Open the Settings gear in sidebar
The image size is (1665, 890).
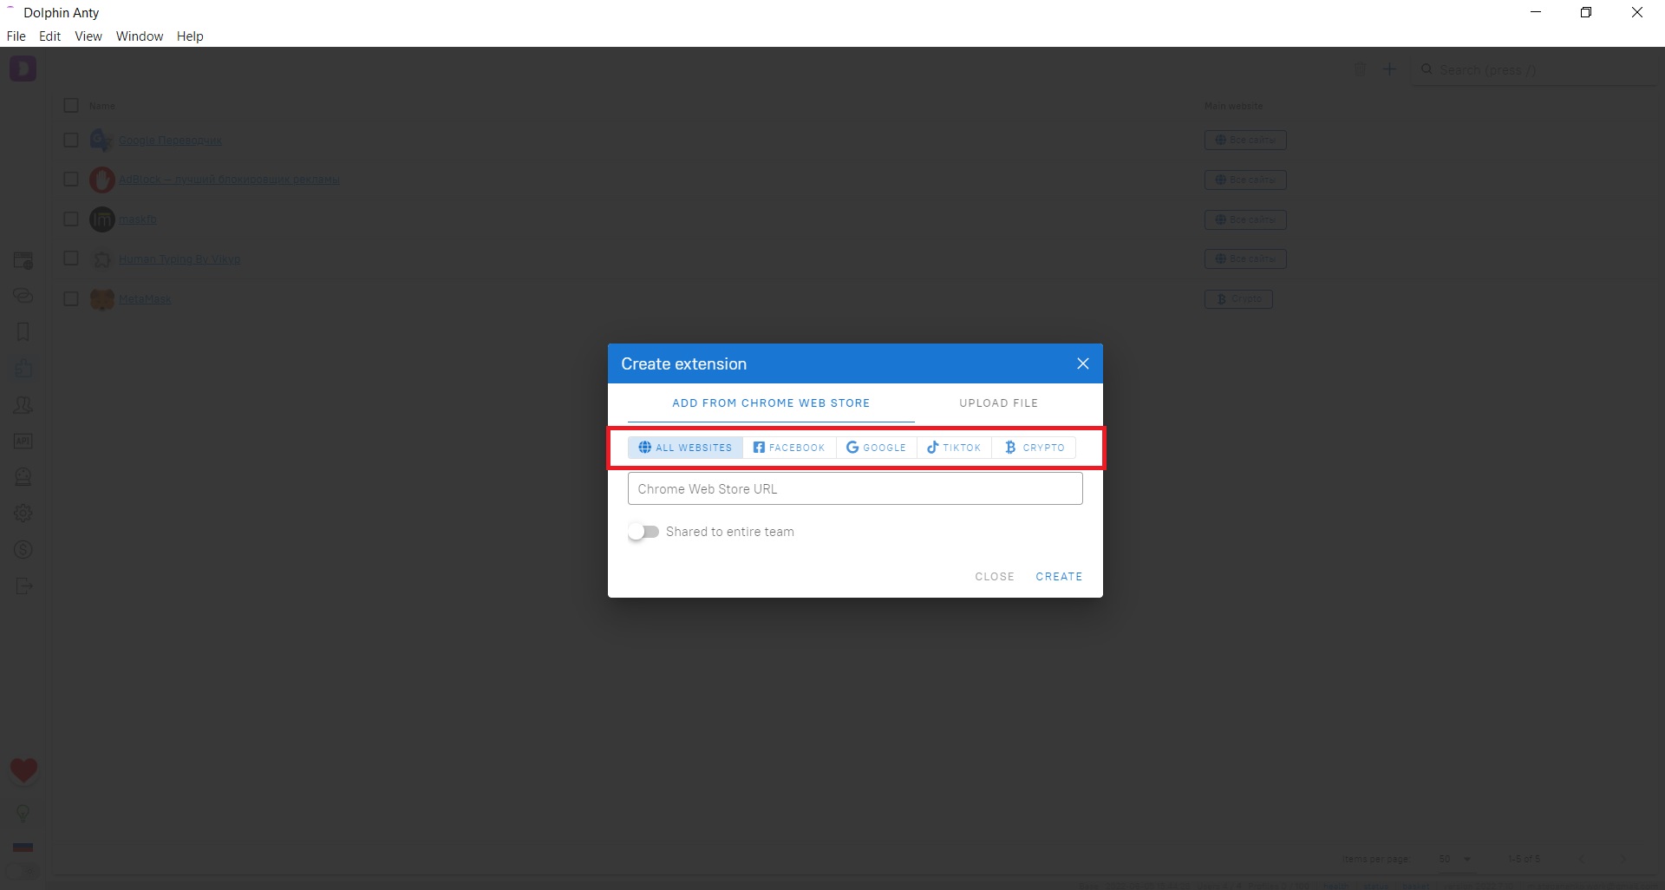[x=23, y=513]
